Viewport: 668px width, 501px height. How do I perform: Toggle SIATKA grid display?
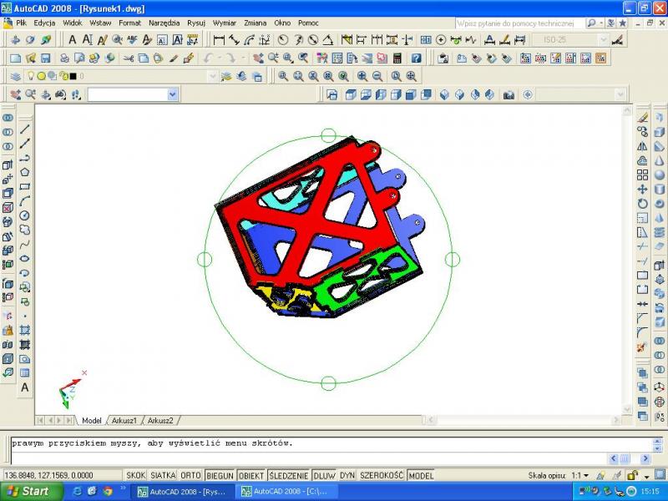[x=163, y=475]
